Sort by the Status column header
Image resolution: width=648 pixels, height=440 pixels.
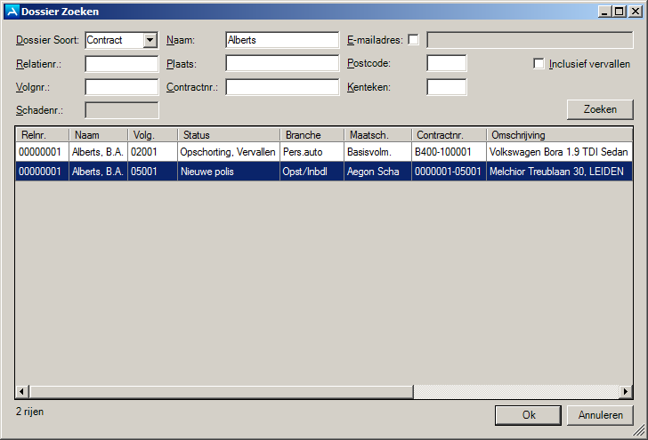(229, 135)
